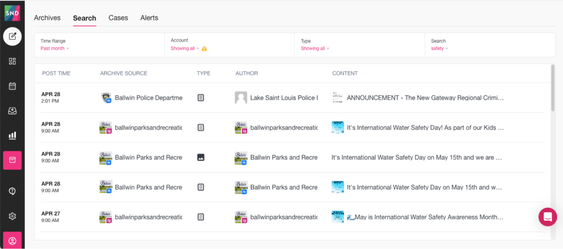Click the yellow warning icon beside Account
The image size is (563, 249).
pos(204,49)
